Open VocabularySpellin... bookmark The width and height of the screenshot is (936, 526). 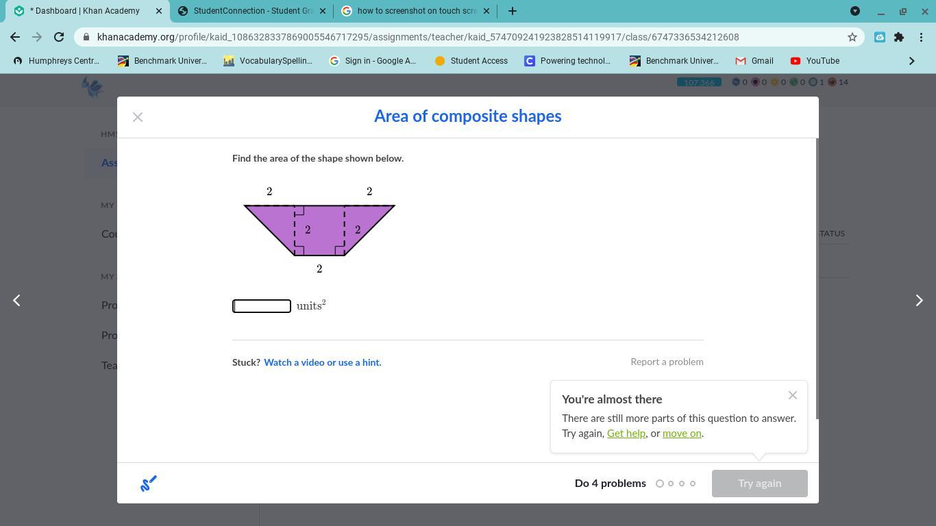click(268, 61)
